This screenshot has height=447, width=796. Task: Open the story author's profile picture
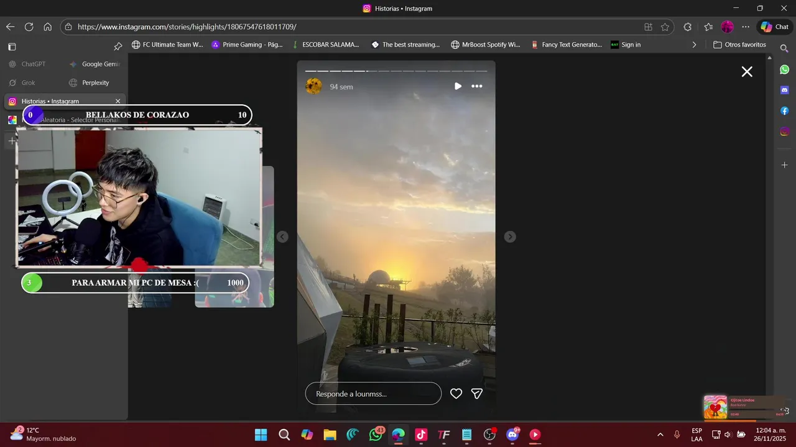pyautogui.click(x=314, y=86)
